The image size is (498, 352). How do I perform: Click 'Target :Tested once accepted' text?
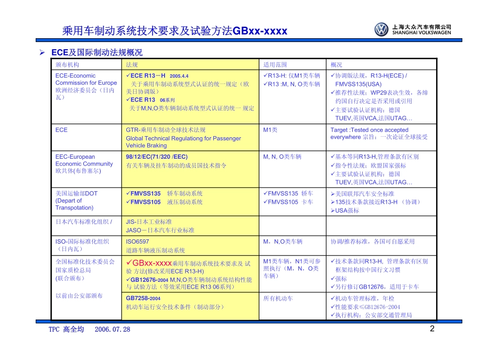click(x=370, y=130)
